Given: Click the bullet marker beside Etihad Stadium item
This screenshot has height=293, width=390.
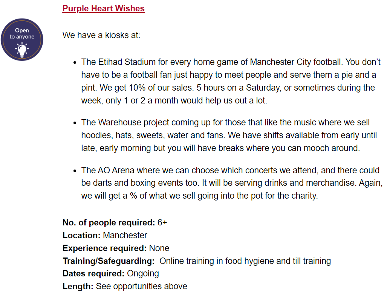Looking at the screenshot, I should (75, 62).
